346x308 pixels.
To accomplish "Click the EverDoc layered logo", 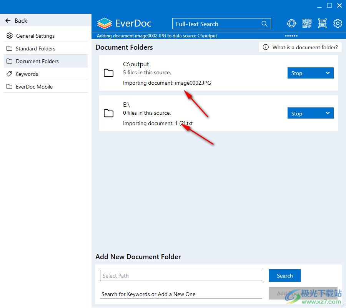I will click(105, 23).
